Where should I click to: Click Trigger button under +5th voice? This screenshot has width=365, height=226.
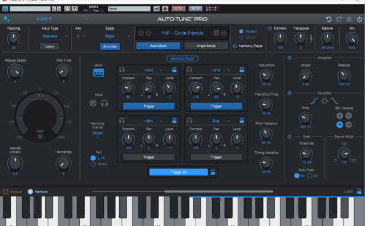[149, 157]
